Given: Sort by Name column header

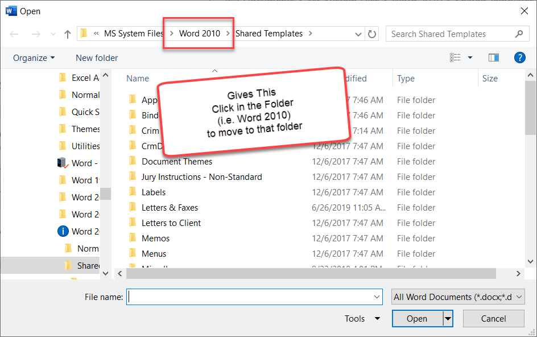Looking at the screenshot, I should 138,79.
